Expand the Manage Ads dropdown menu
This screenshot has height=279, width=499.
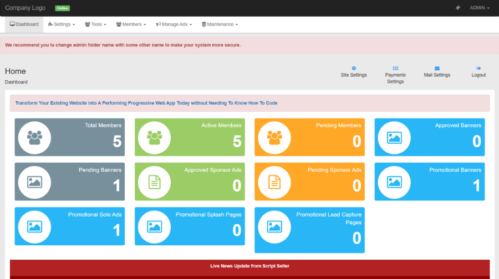[x=174, y=24]
